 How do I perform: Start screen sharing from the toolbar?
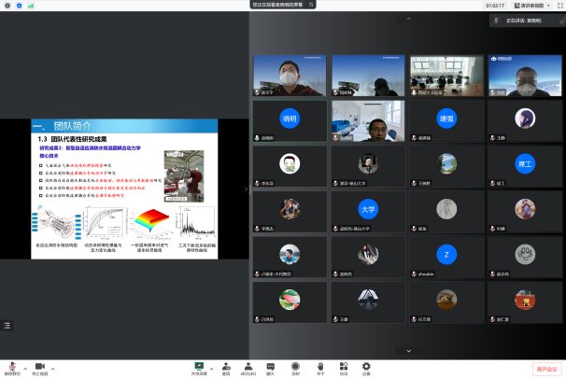(x=199, y=369)
